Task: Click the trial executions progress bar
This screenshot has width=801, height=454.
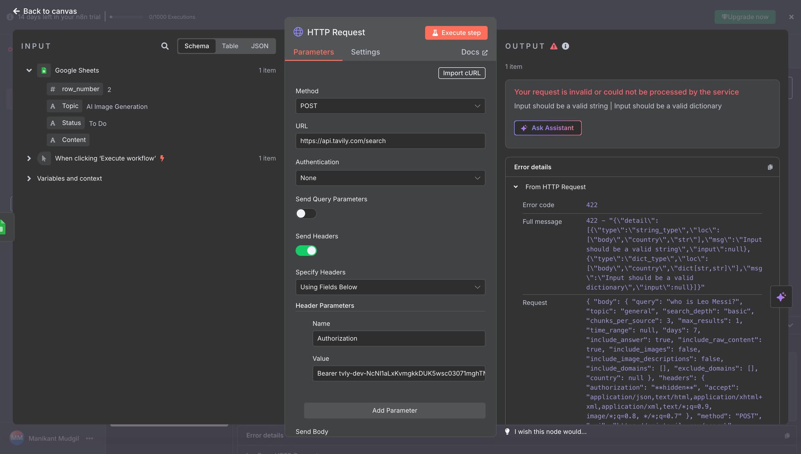Action: [126, 17]
